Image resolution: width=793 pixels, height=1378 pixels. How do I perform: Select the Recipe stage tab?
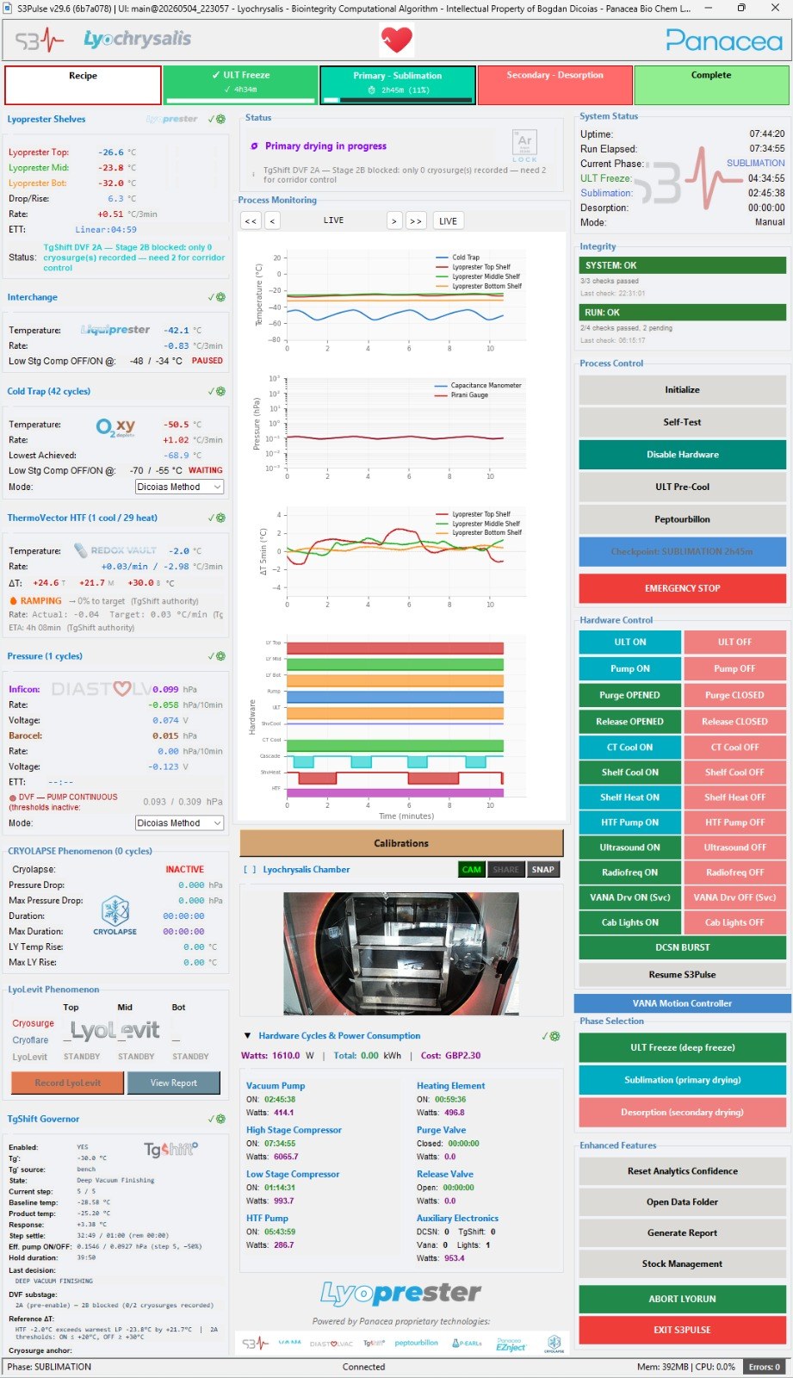[83, 84]
